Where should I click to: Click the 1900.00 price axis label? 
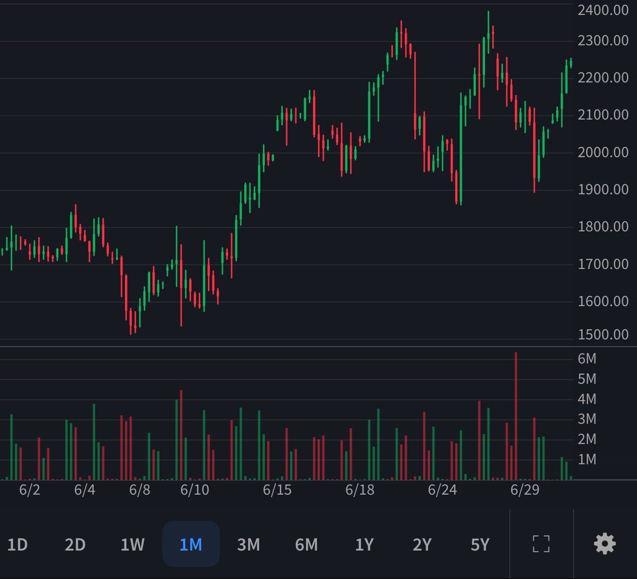pos(602,190)
